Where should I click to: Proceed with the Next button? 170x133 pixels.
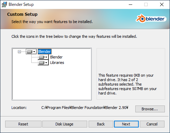(126, 124)
